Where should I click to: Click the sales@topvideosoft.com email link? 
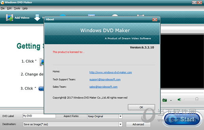point(103,87)
